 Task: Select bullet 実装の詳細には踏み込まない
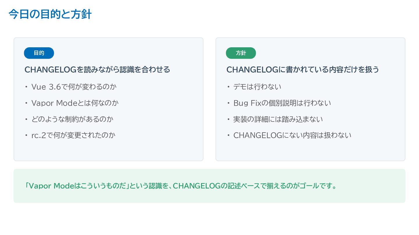tap(278, 119)
